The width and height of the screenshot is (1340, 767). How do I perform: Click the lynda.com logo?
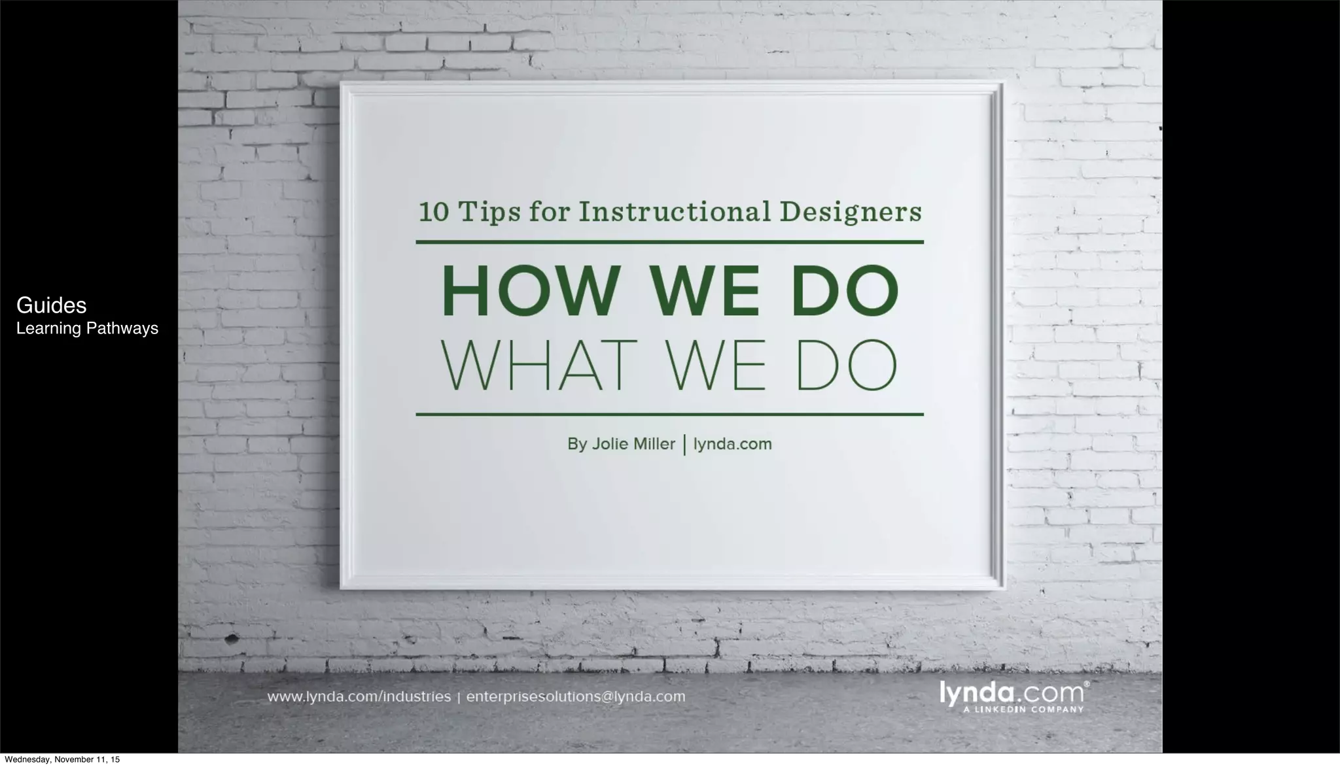[1011, 693]
